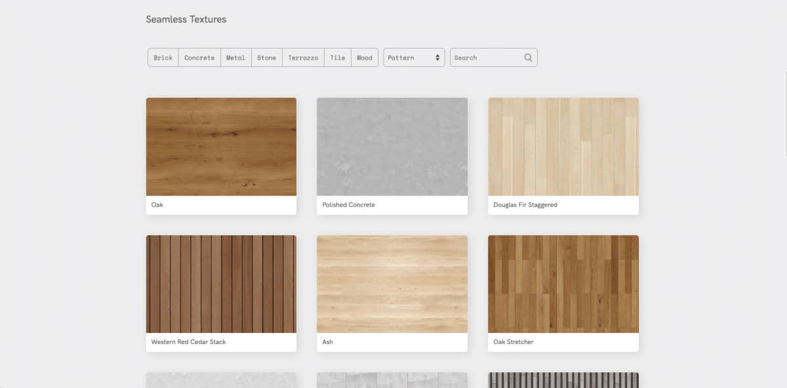This screenshot has width=787, height=388.
Task: Open the Pattern dropdown
Action: pos(414,58)
